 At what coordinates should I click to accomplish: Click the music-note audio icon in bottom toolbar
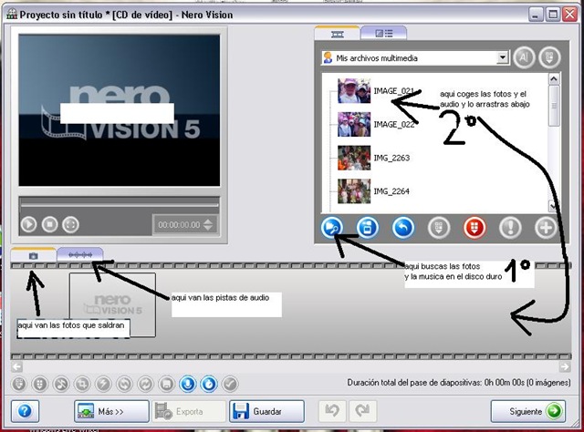(61, 384)
